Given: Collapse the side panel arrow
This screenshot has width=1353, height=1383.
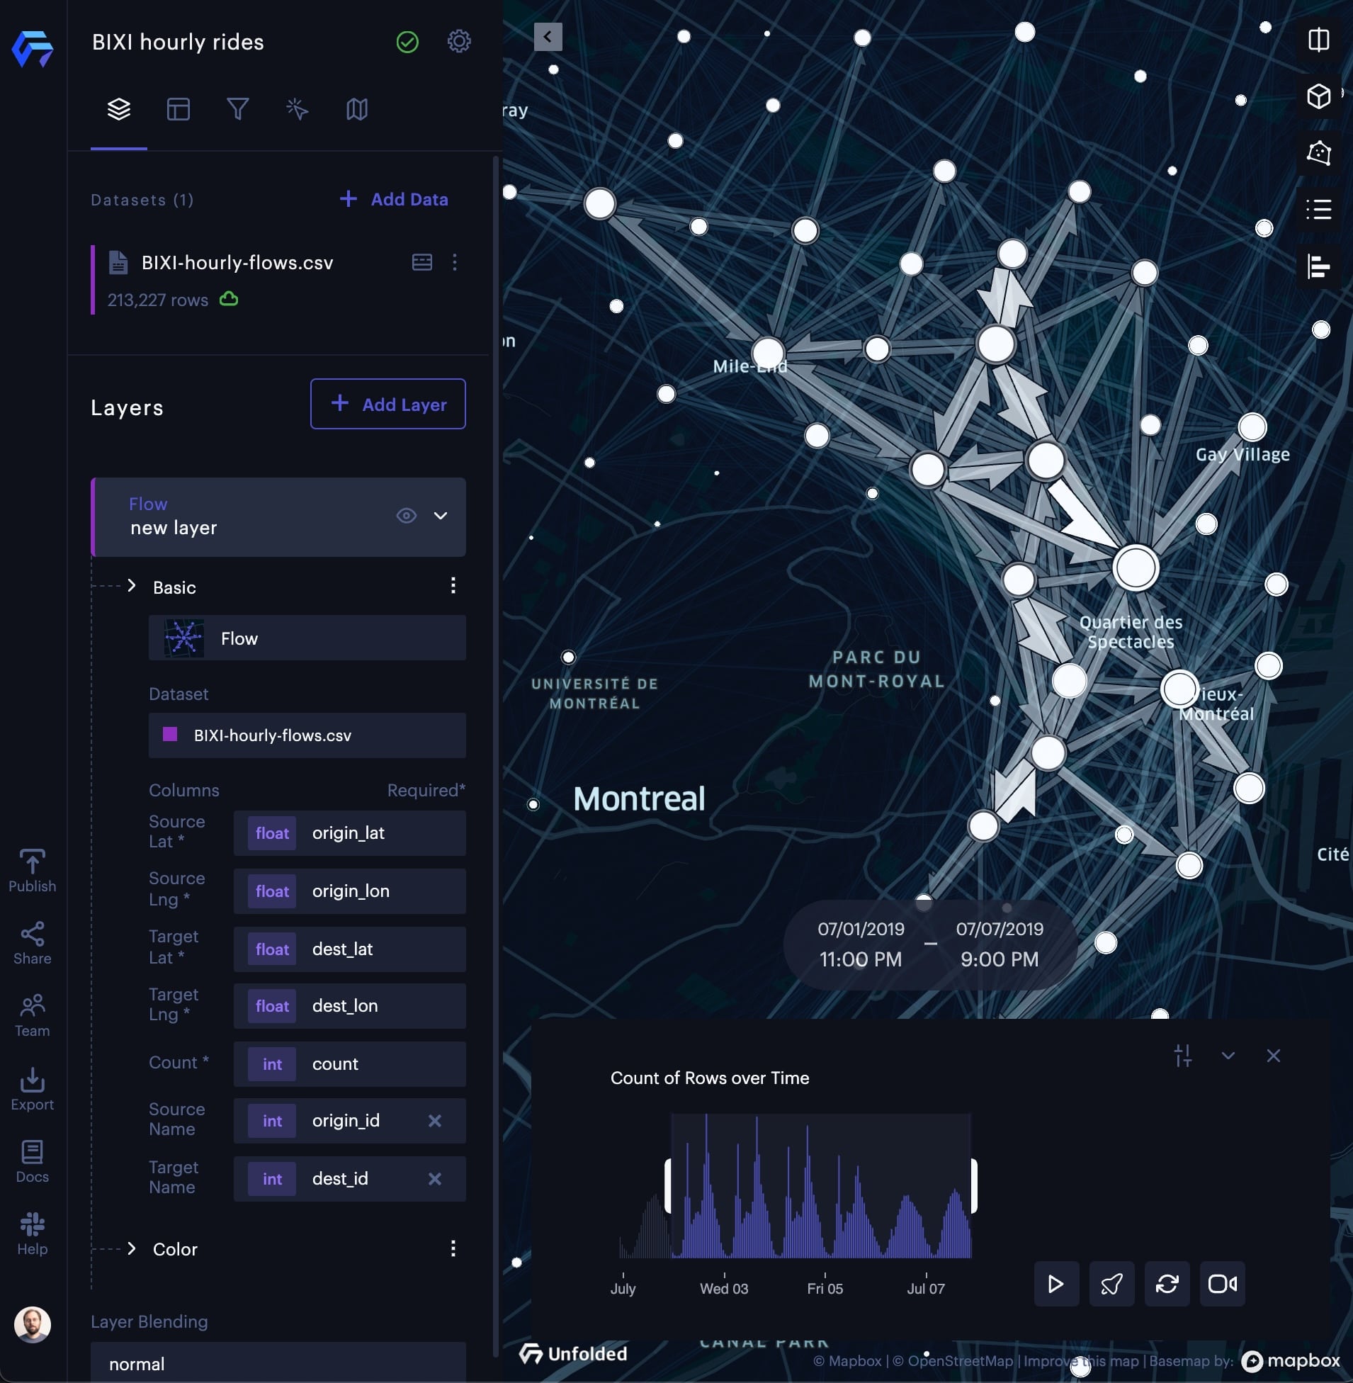Looking at the screenshot, I should click(x=548, y=36).
